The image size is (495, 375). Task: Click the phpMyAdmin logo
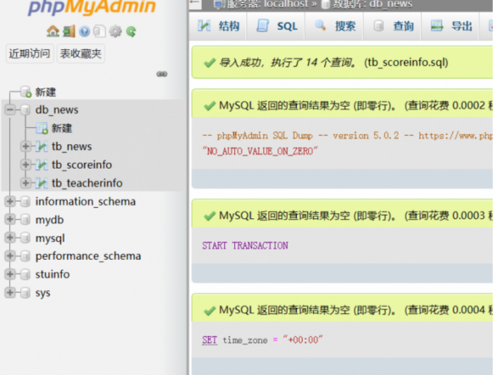[92, 7]
